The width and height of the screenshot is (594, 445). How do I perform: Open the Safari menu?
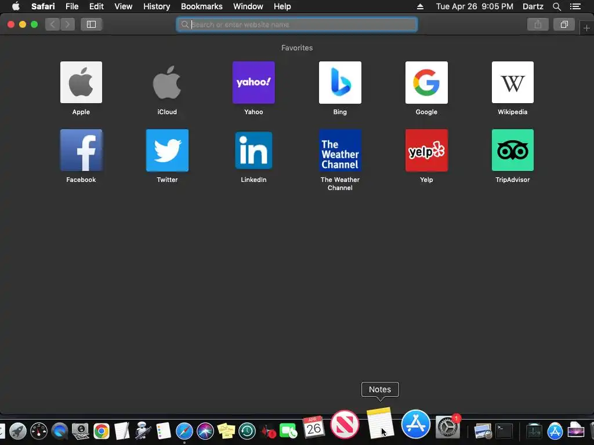point(43,6)
